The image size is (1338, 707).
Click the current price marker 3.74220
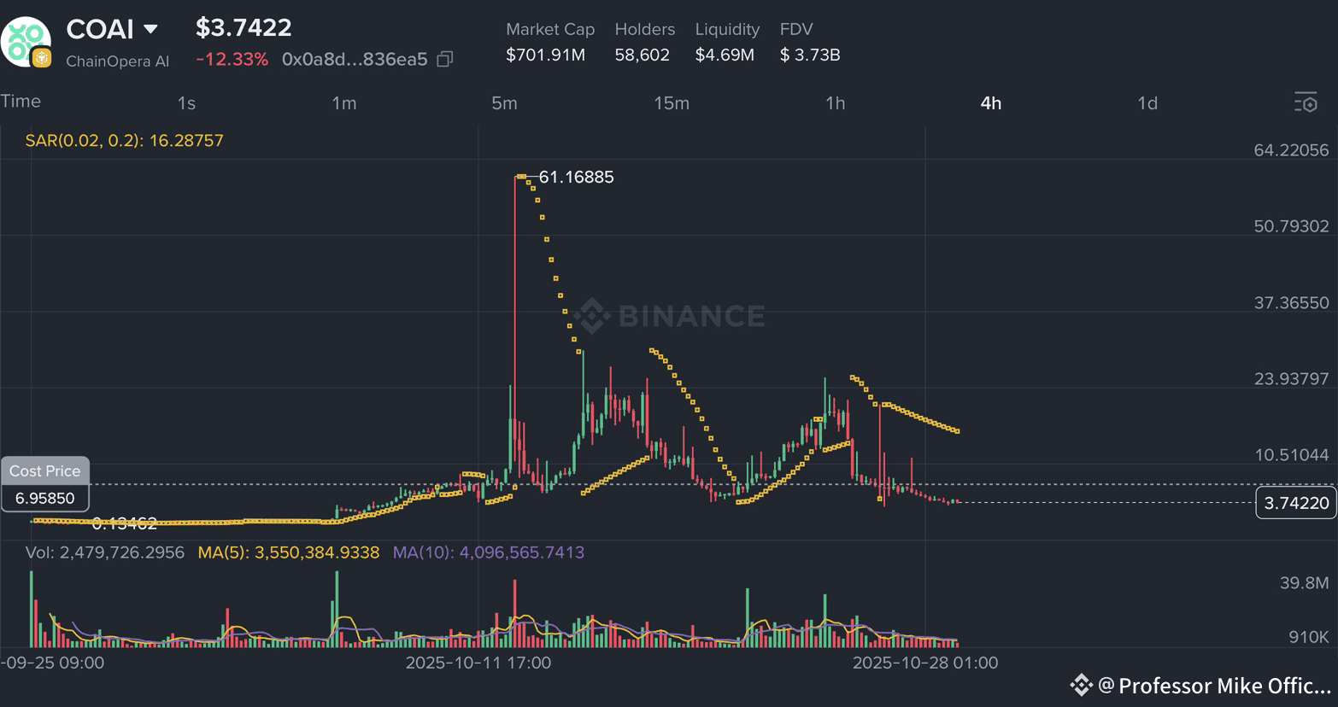coord(1296,503)
